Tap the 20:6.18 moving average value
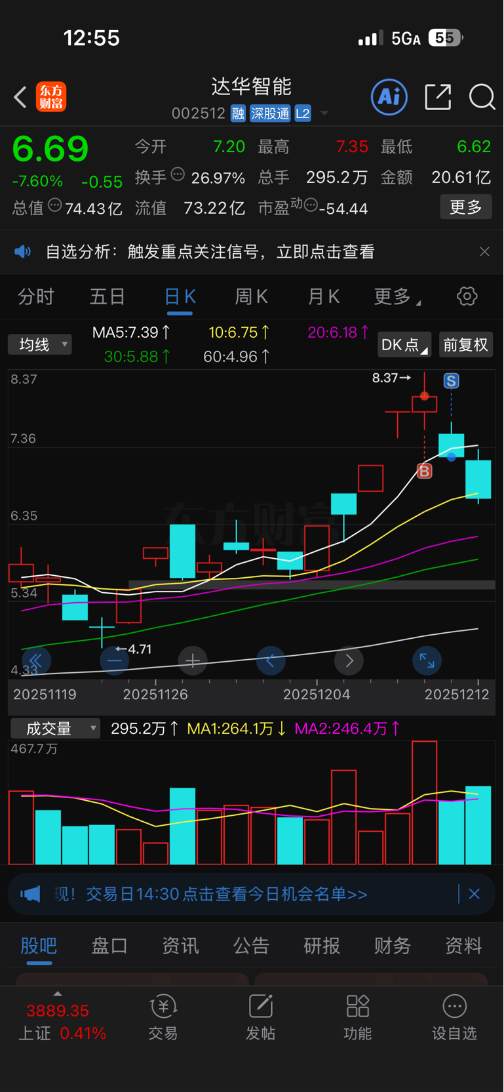 [339, 333]
